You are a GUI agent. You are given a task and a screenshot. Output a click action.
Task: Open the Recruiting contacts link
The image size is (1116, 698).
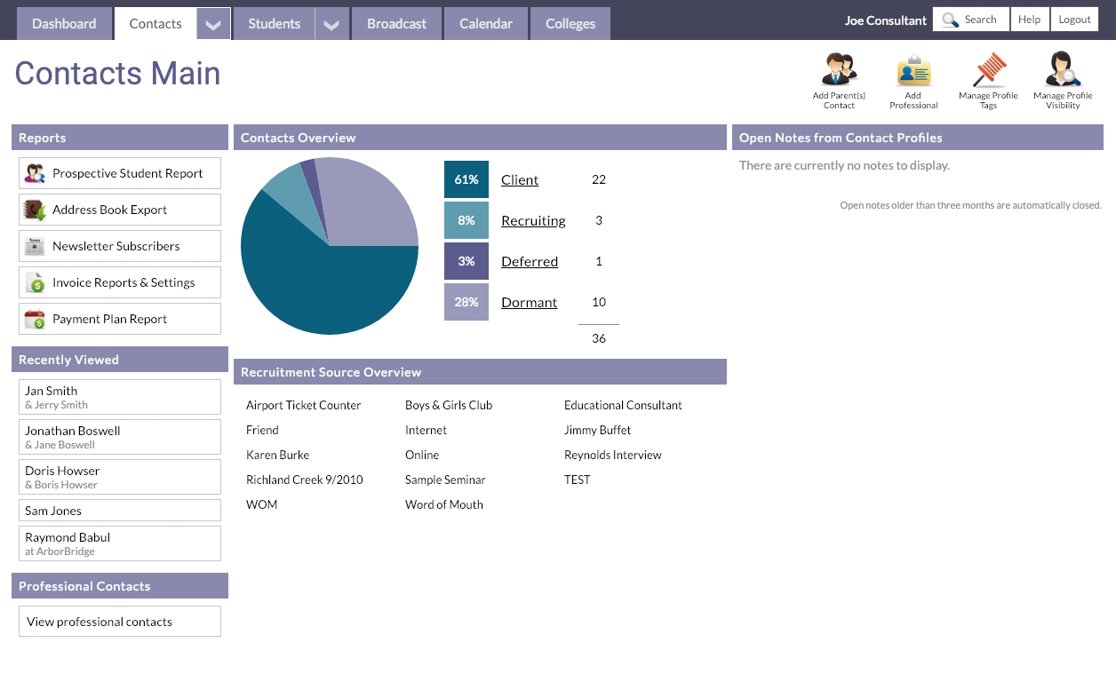(x=533, y=220)
